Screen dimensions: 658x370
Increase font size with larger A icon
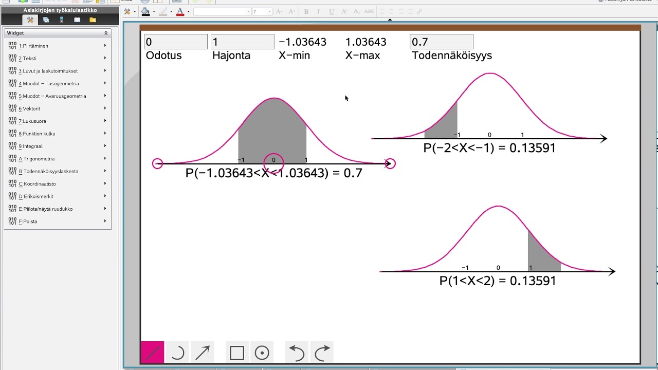click(279, 11)
